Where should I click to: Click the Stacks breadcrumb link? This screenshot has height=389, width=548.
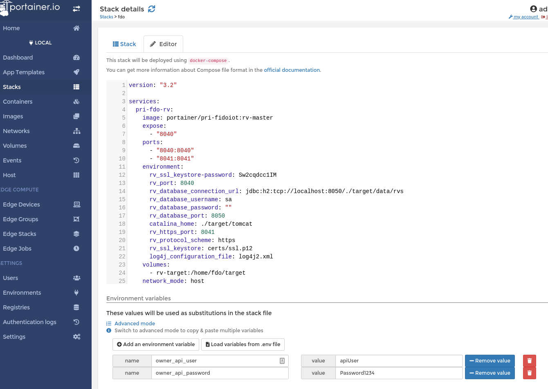coord(106,17)
